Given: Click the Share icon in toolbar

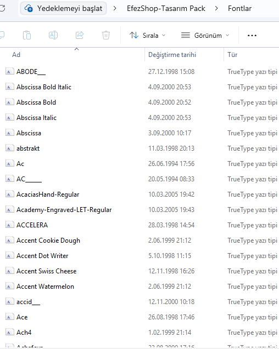Looking at the screenshot, I should pyautogui.click(x=80, y=35).
